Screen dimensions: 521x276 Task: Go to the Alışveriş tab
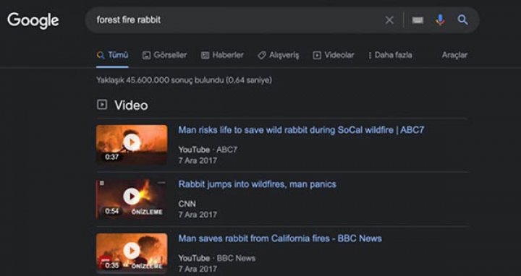click(x=279, y=55)
